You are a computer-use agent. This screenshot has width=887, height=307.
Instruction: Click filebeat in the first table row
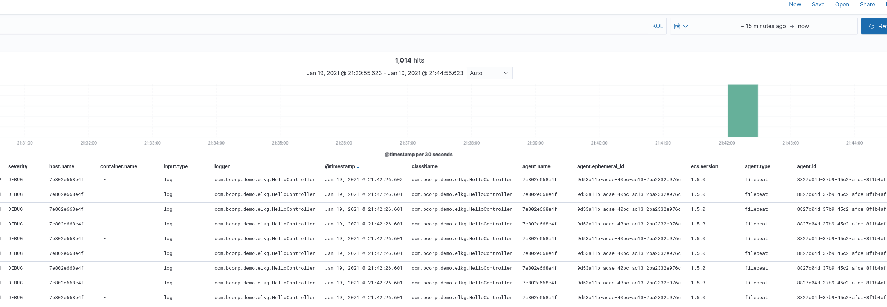point(756,180)
